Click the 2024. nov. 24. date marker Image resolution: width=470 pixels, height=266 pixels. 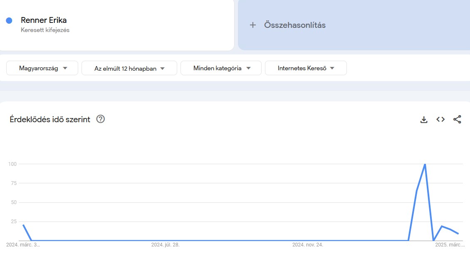309,245
